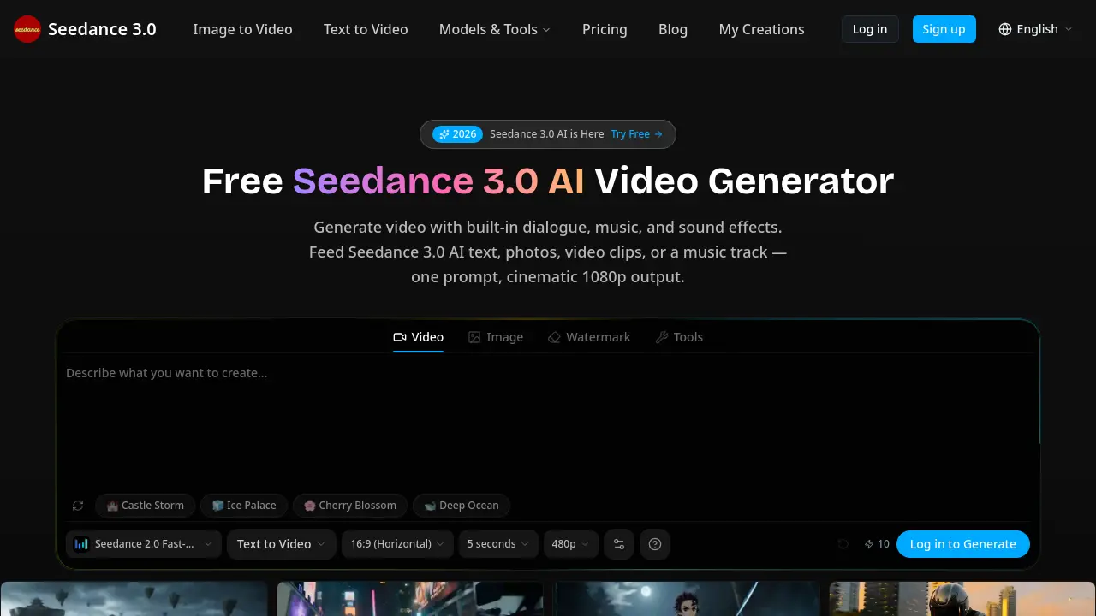Open My Creations
Image resolution: width=1096 pixels, height=616 pixels.
[762, 29]
